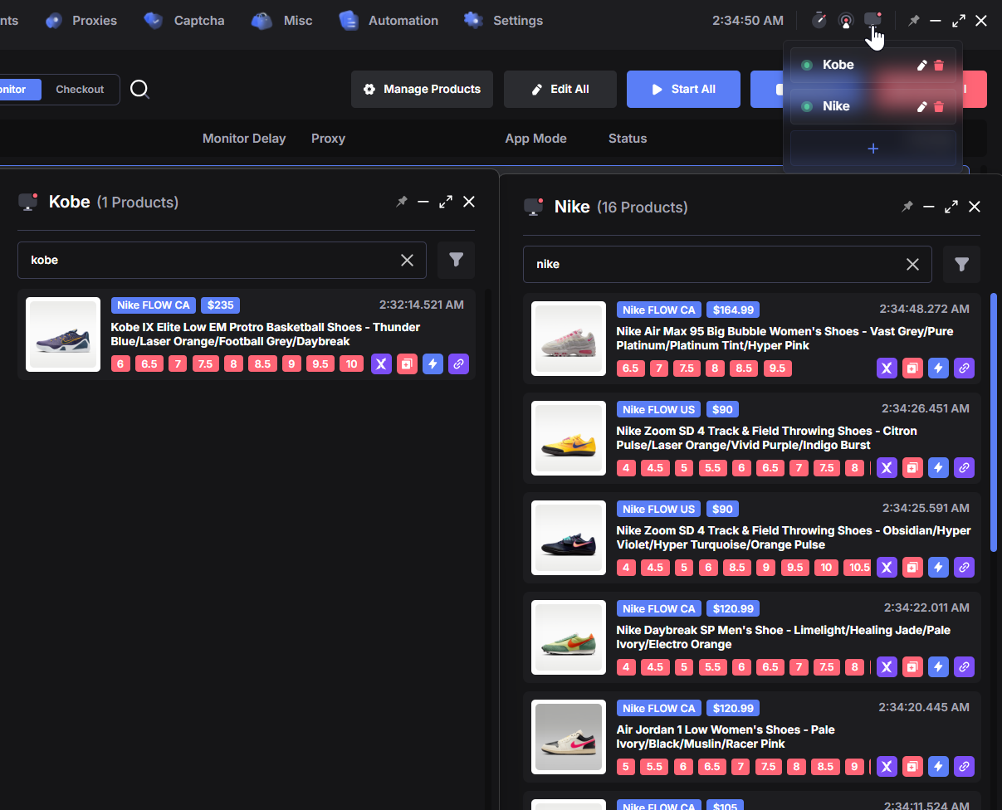1002x810 pixels.
Task: Click lightning icon on Nike Daybreak SP row
Action: click(938, 666)
